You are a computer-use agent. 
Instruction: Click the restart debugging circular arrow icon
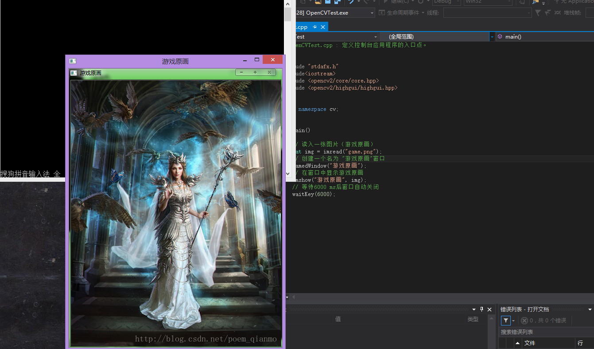click(420, 2)
